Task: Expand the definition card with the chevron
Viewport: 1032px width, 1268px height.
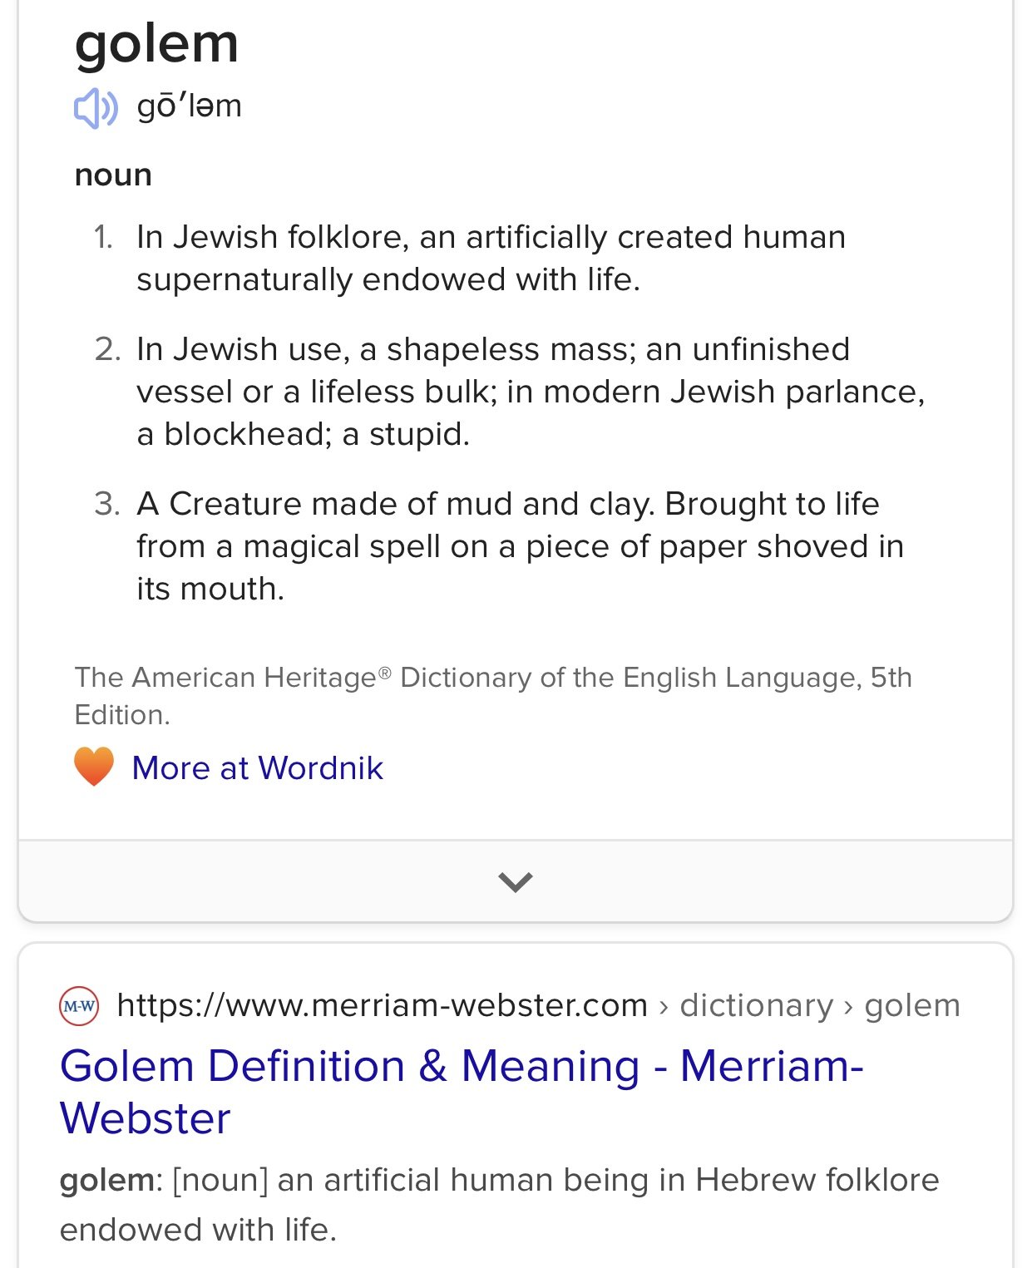Action: coord(515,881)
